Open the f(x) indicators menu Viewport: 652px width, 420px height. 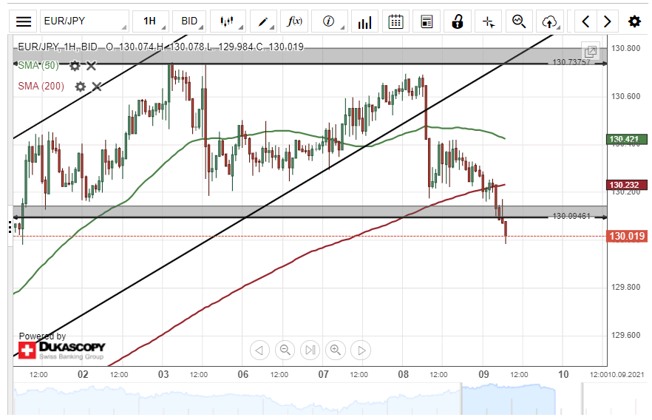[x=294, y=21]
